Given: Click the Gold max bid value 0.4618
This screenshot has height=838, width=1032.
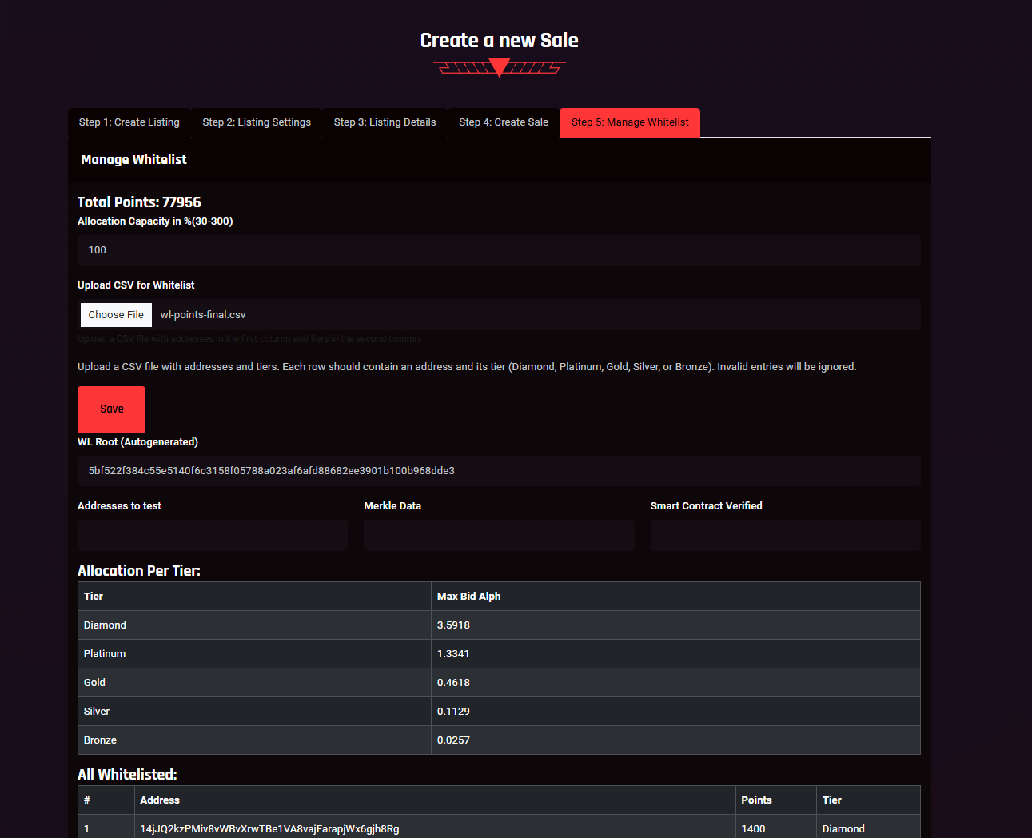Looking at the screenshot, I should [x=453, y=683].
